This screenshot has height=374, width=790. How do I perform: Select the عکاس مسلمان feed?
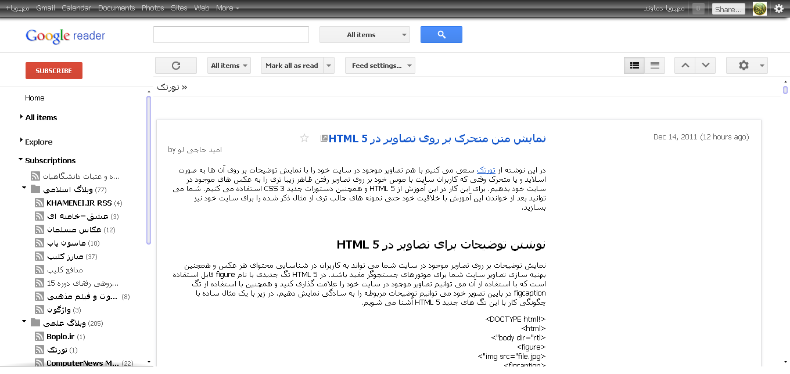(74, 230)
